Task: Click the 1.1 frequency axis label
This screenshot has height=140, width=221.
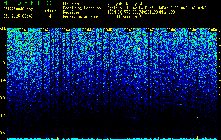Action: pyautogui.click(x=3, y=45)
